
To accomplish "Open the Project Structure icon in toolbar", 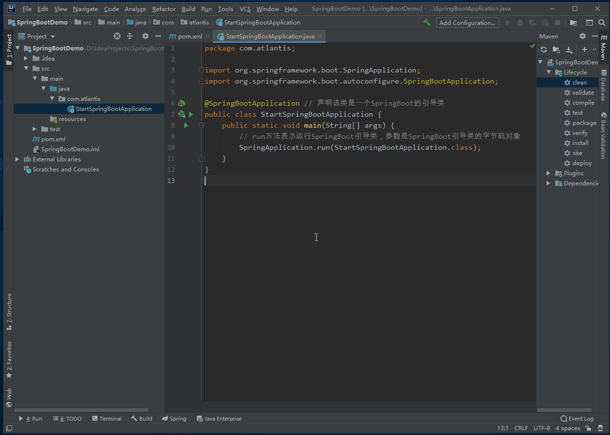I will tap(573, 23).
